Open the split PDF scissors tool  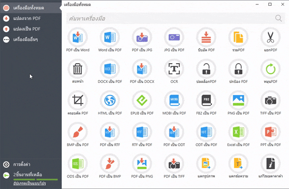270,38
